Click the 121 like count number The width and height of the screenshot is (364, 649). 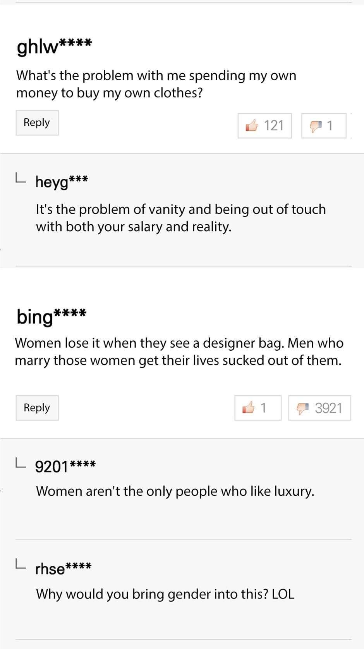tap(274, 126)
